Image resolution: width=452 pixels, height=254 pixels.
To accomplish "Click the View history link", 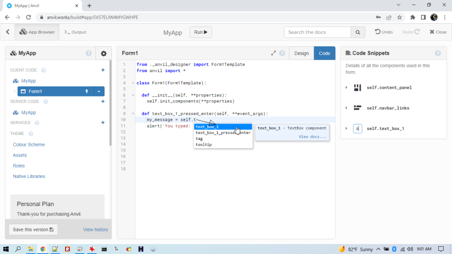I will pyautogui.click(x=95, y=229).
